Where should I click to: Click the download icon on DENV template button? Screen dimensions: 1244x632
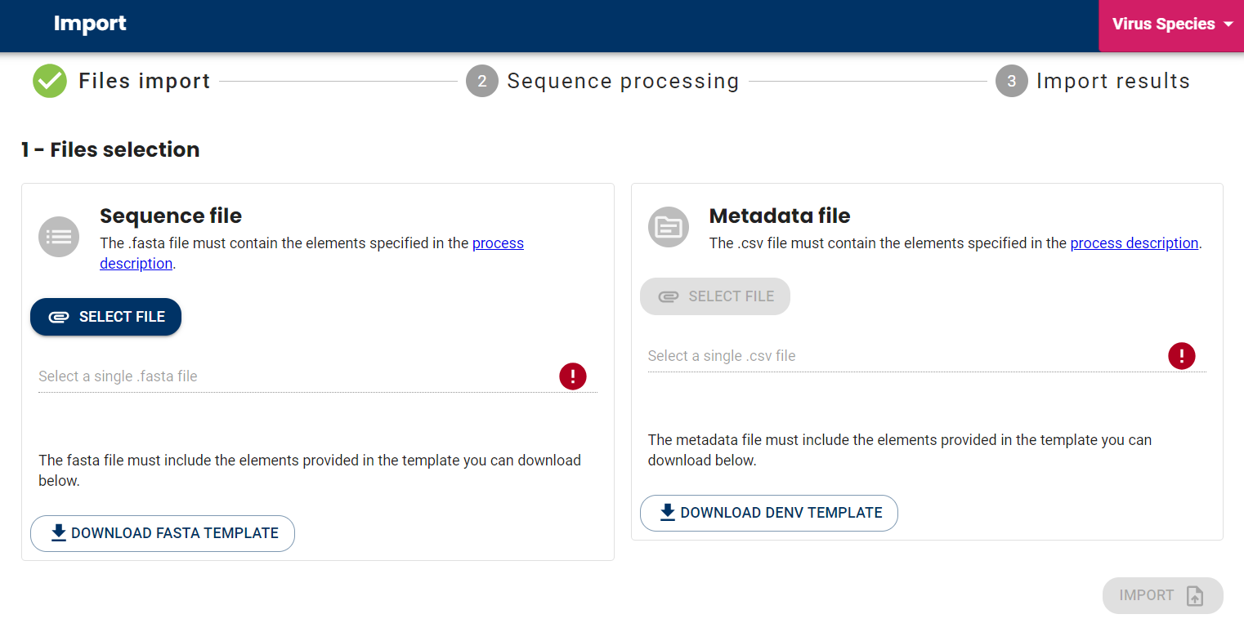(667, 513)
